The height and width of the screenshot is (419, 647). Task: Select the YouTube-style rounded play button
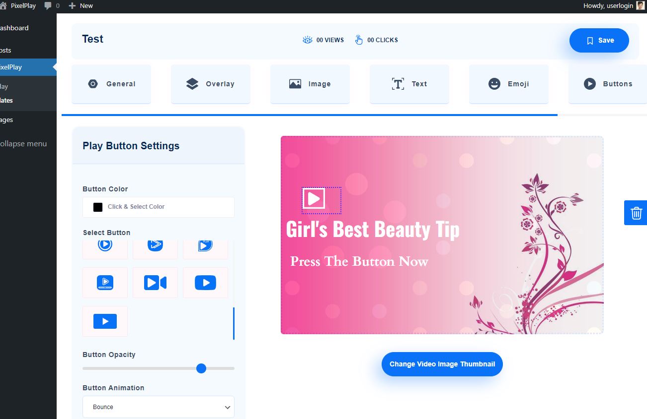point(205,283)
